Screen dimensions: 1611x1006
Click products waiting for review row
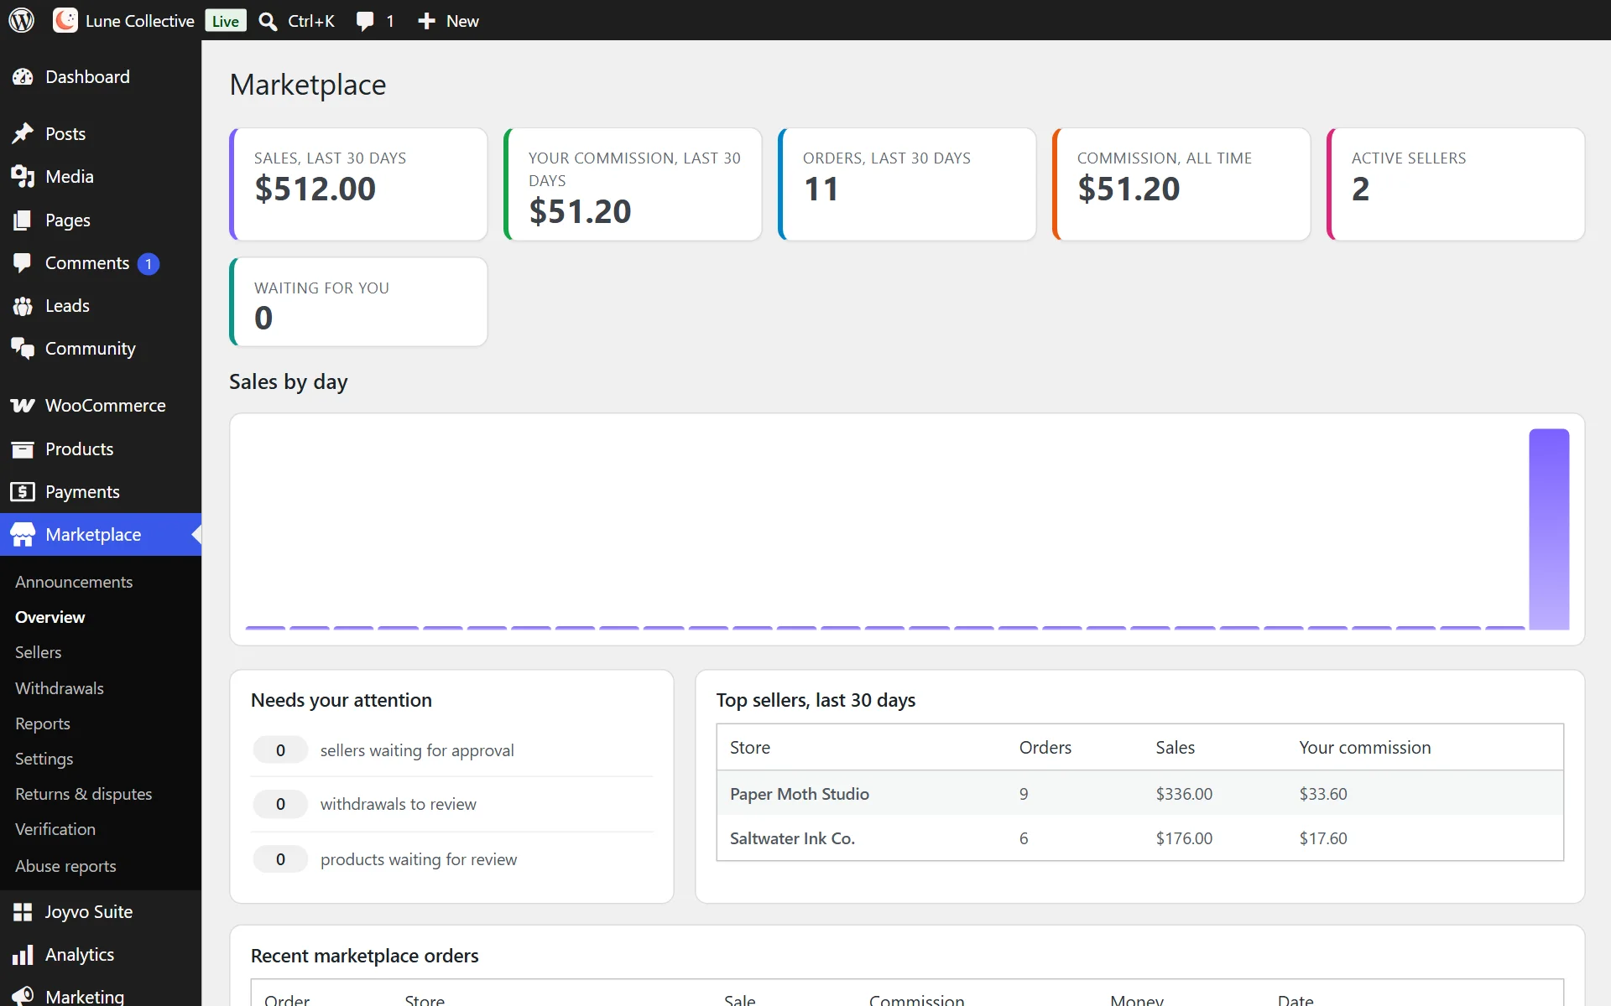(x=452, y=859)
